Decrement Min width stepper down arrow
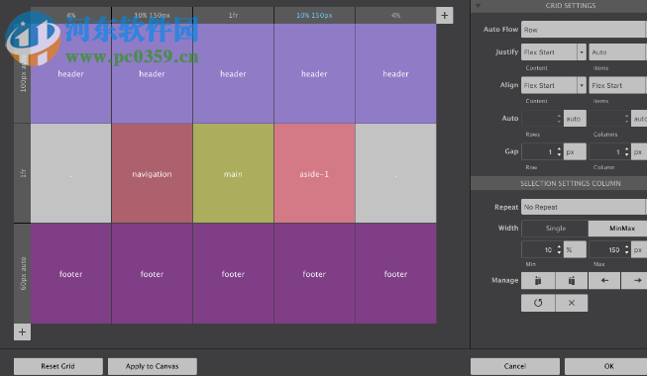Image resolution: width=647 pixels, height=376 pixels. click(559, 252)
